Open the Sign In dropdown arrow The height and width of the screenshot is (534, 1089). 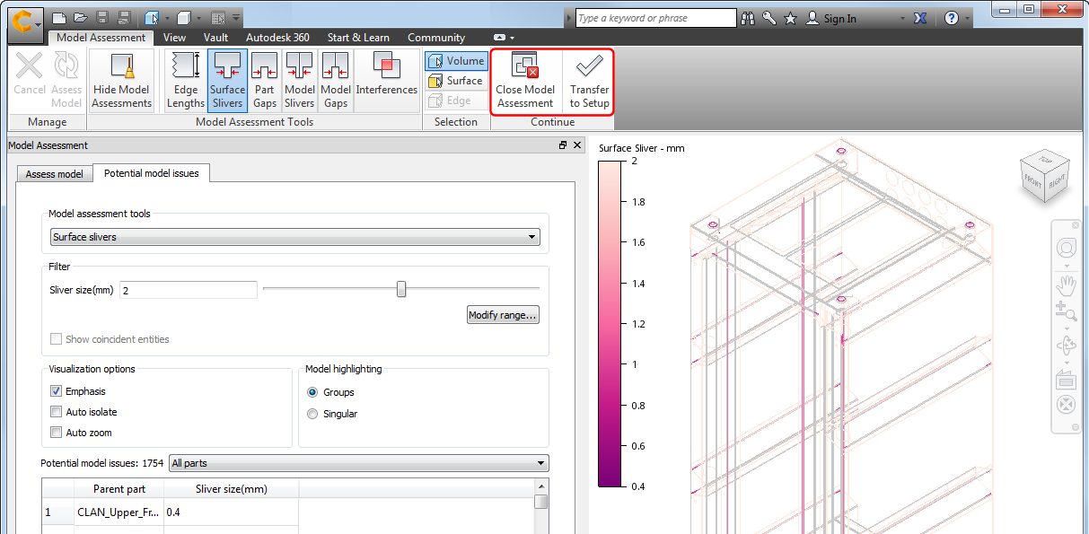[x=901, y=18]
